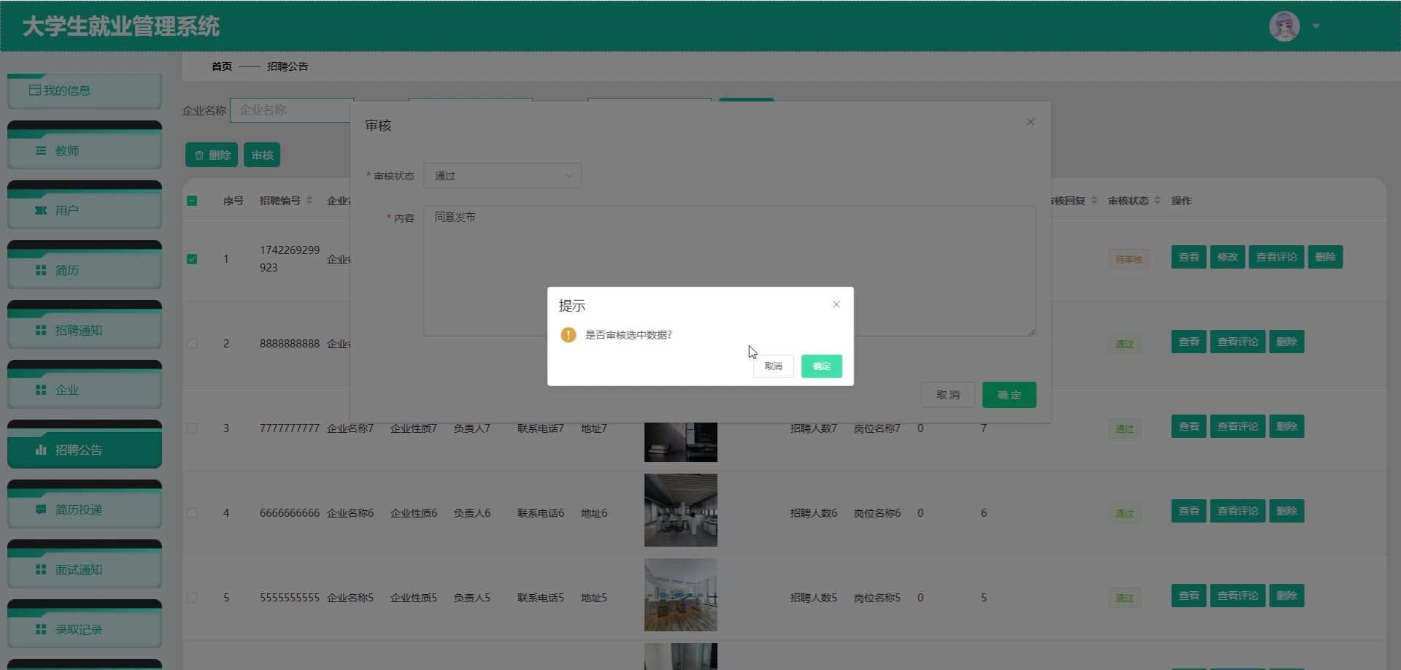The image size is (1401, 670).
Task: Click the user avatar in header
Action: pyautogui.click(x=1284, y=26)
